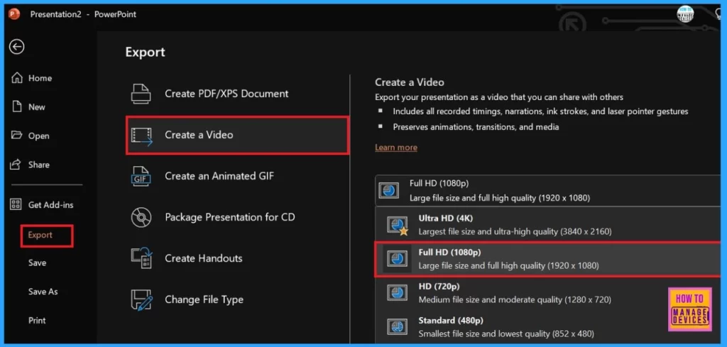Follow the Learn more link
Image resolution: width=727 pixels, height=347 pixels.
pos(396,148)
